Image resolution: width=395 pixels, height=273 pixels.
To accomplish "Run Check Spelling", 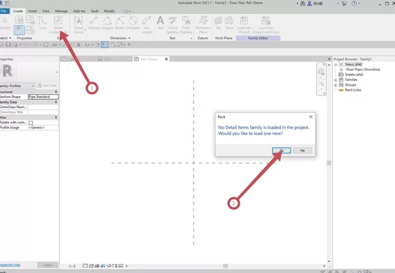I will click(x=173, y=25).
